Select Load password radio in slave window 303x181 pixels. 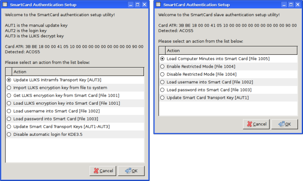pyautogui.click(x=162, y=90)
